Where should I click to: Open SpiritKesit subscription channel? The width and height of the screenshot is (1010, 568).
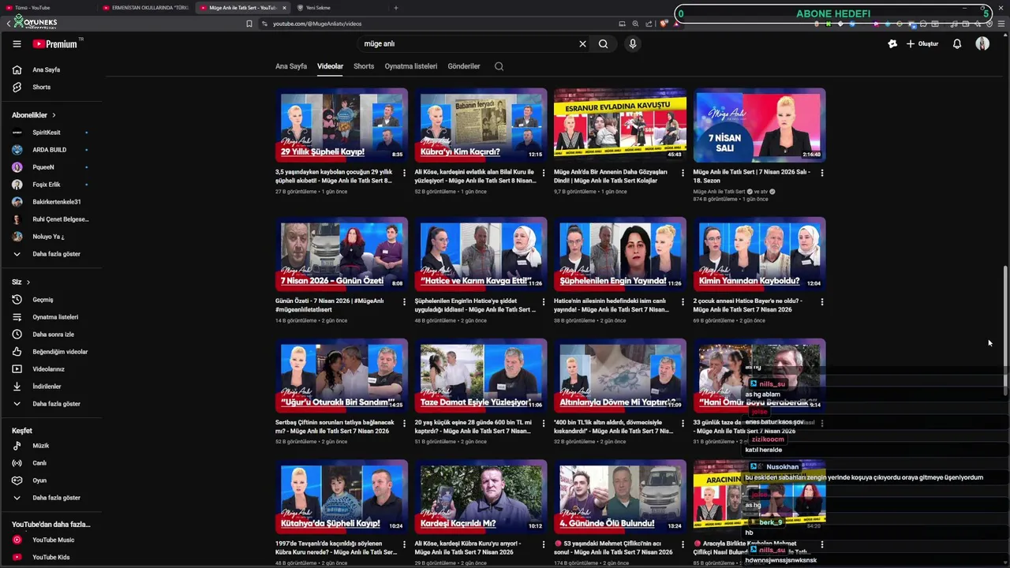[x=51, y=133]
